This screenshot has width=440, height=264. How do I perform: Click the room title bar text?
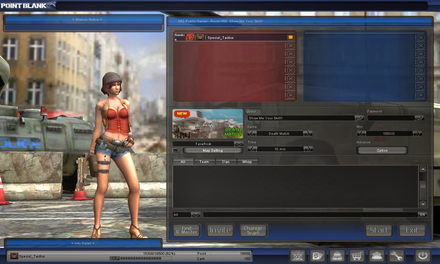click(x=220, y=21)
